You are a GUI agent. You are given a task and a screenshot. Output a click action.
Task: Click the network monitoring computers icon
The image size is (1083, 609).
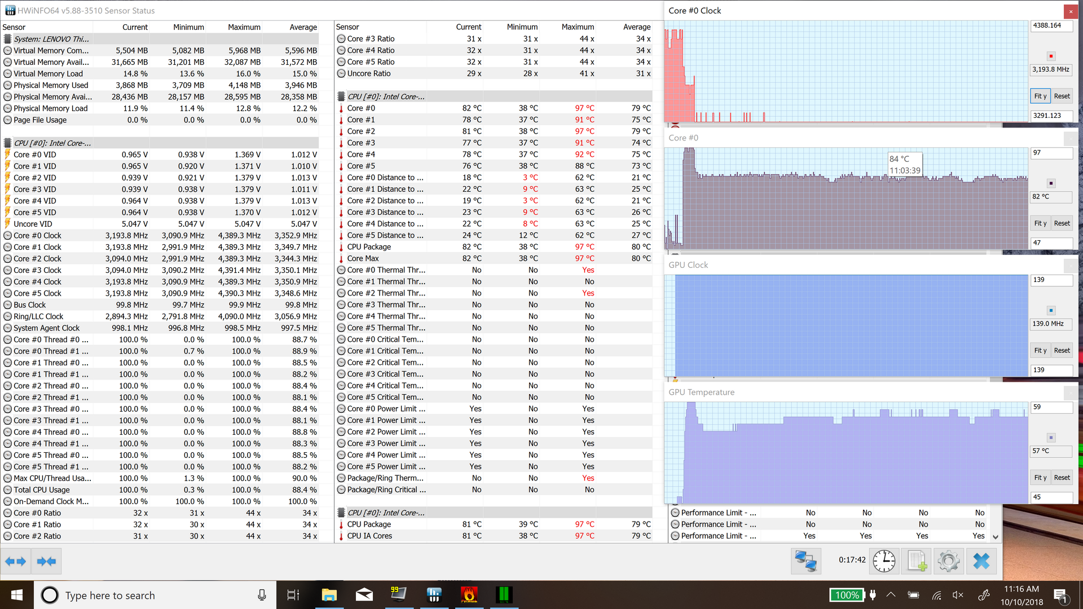805,561
